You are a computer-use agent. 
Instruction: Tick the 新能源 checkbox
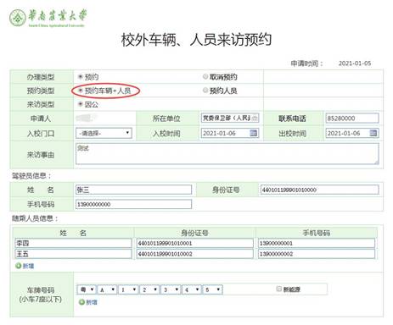point(279,289)
